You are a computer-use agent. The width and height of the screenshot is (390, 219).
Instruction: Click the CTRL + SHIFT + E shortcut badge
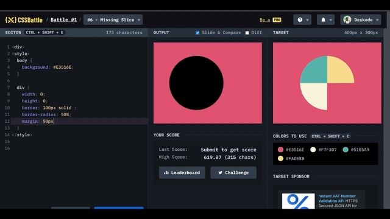pos(44,32)
